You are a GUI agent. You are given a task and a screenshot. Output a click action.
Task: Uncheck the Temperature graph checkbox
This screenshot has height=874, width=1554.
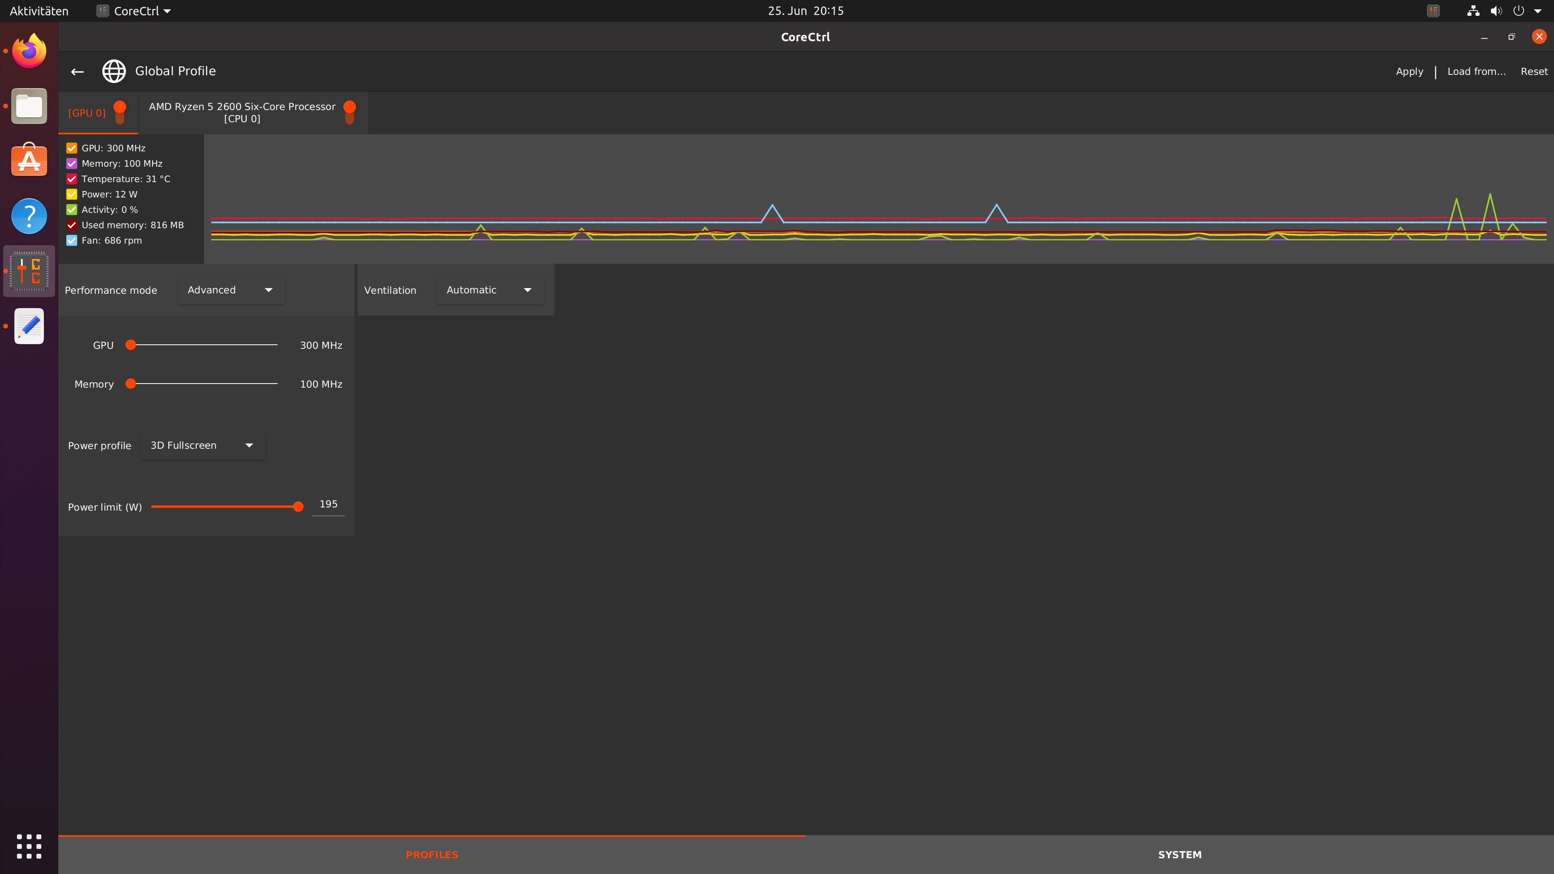point(72,179)
